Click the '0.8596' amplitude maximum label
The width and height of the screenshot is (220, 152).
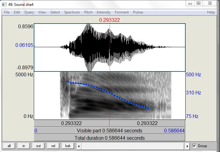coord(26,26)
